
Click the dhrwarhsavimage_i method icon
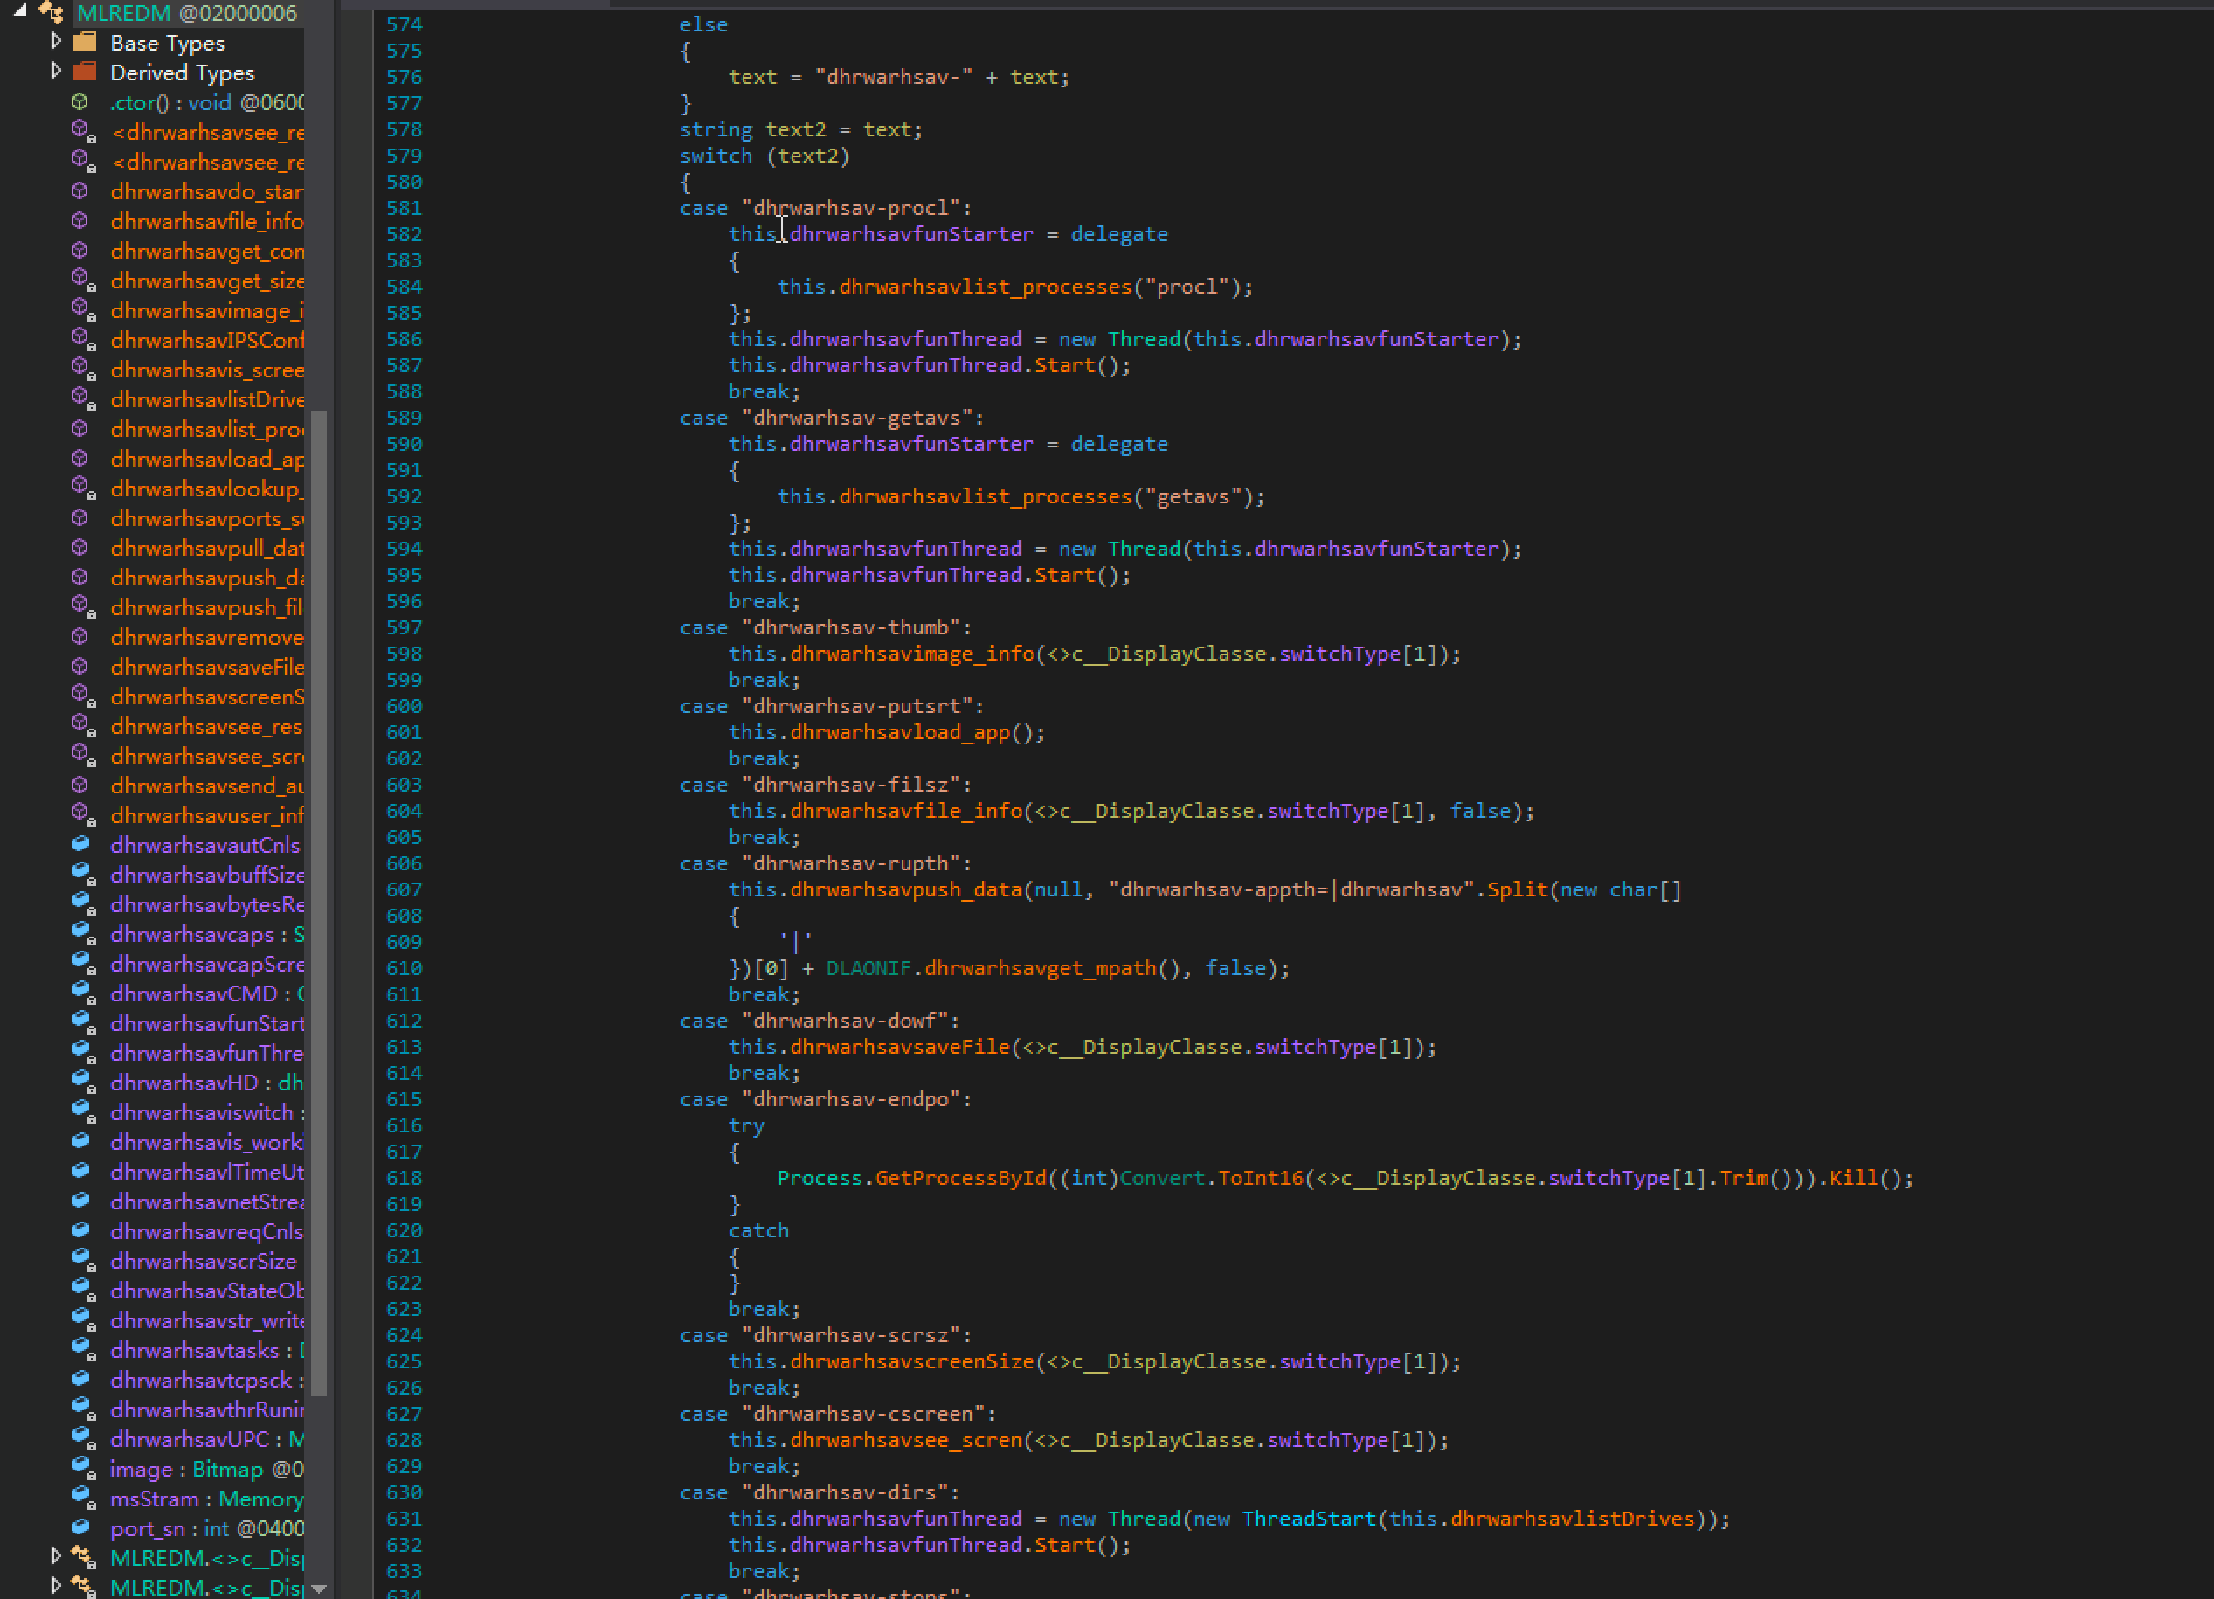(83, 309)
